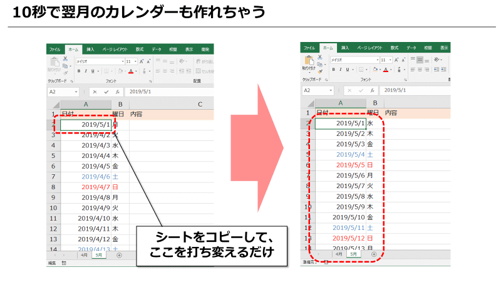Switch to 4月 sheet in April-dates Excel window

coord(84,255)
